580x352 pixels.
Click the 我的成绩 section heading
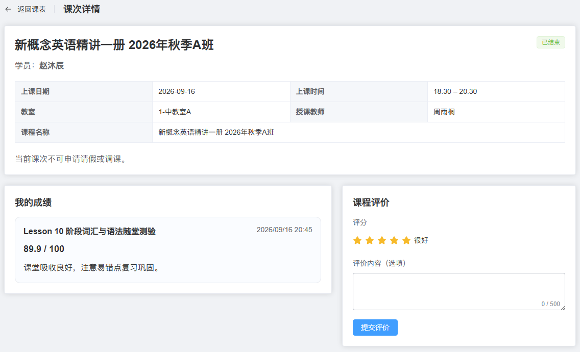point(33,203)
